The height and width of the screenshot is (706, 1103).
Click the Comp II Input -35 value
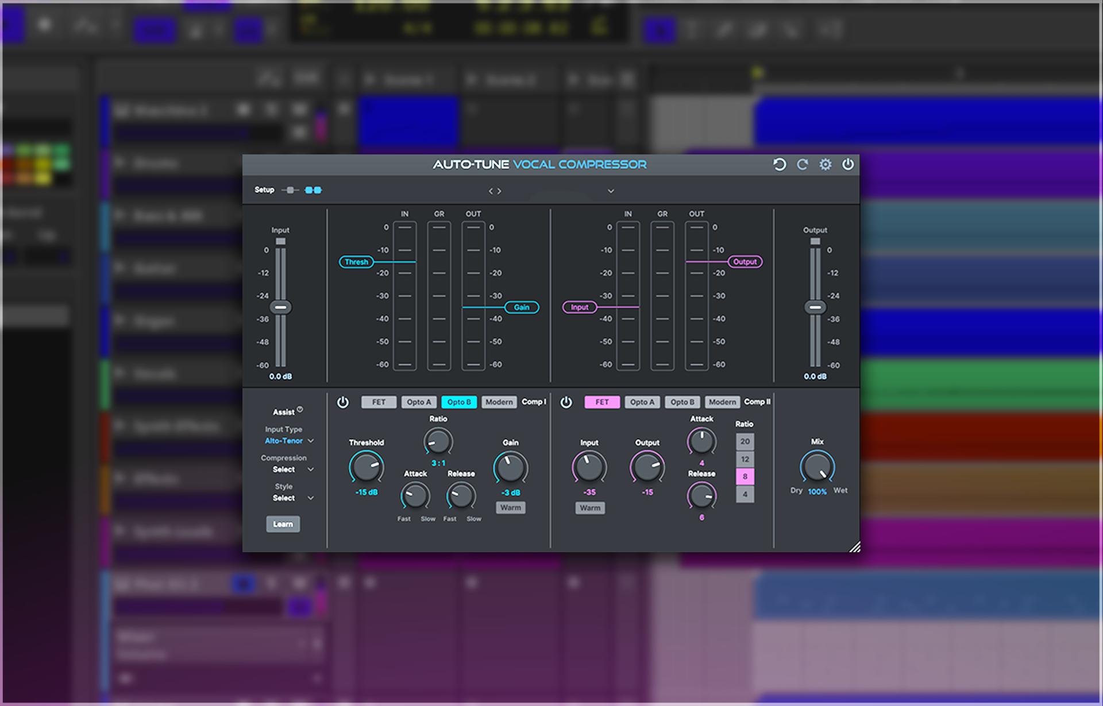point(589,492)
